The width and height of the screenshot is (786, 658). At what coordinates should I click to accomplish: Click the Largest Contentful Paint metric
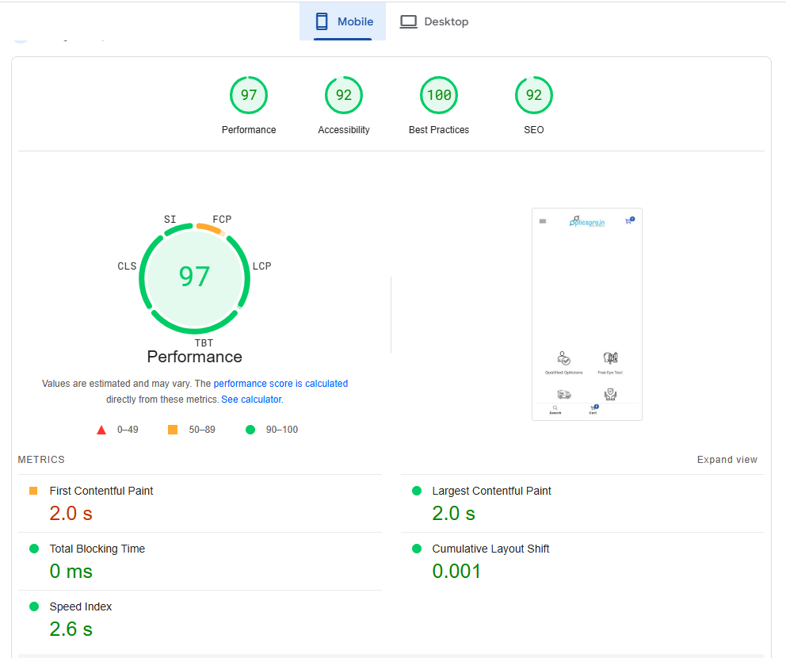491,491
